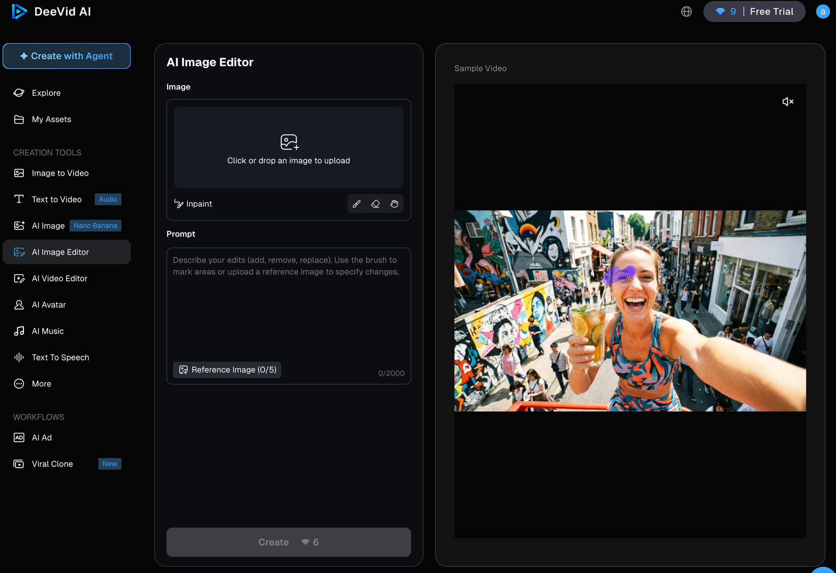Open the Explore page
The height and width of the screenshot is (573, 836).
(x=46, y=93)
